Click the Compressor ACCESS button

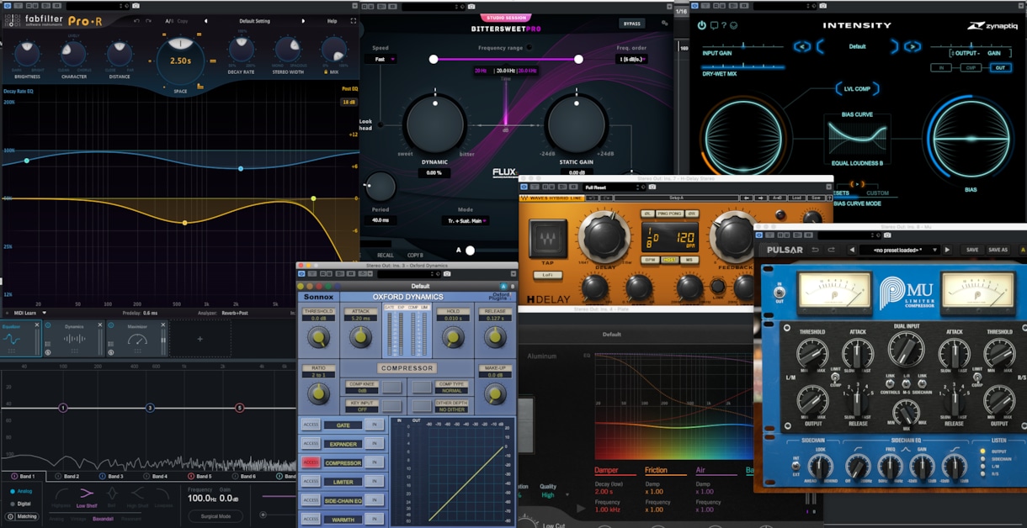(311, 462)
